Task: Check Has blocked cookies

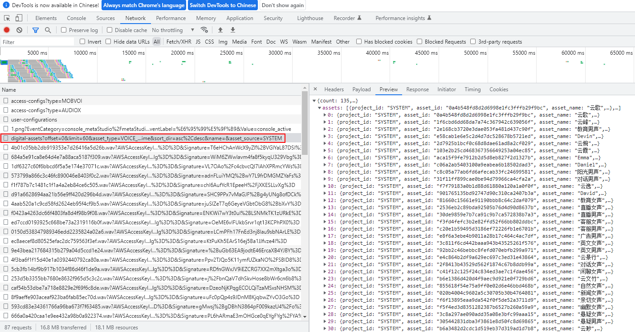Action: 359,42
